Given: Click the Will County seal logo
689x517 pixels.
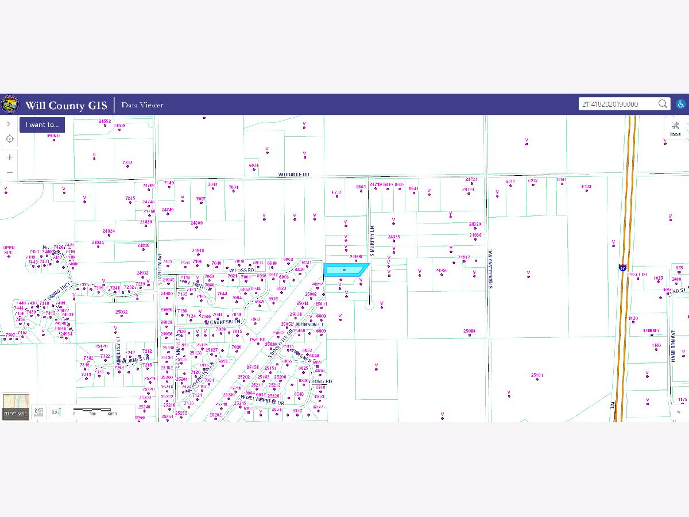Looking at the screenshot, I should tap(10, 105).
